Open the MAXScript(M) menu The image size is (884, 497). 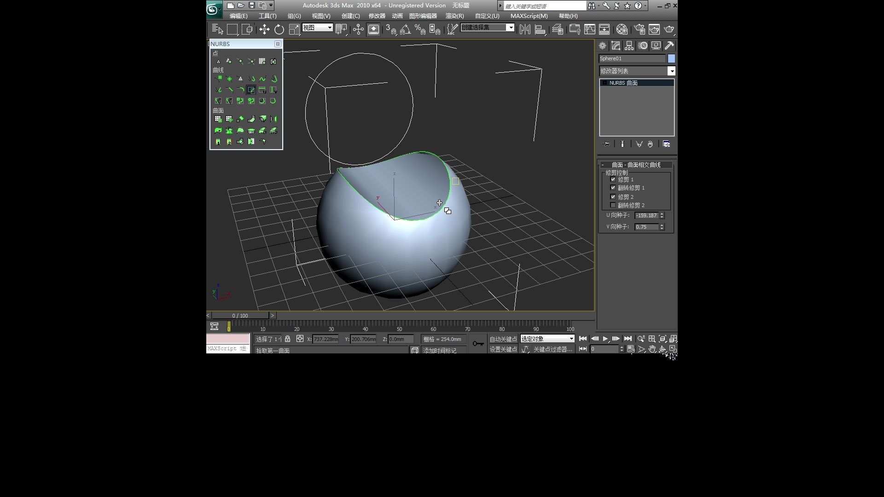pos(529,16)
